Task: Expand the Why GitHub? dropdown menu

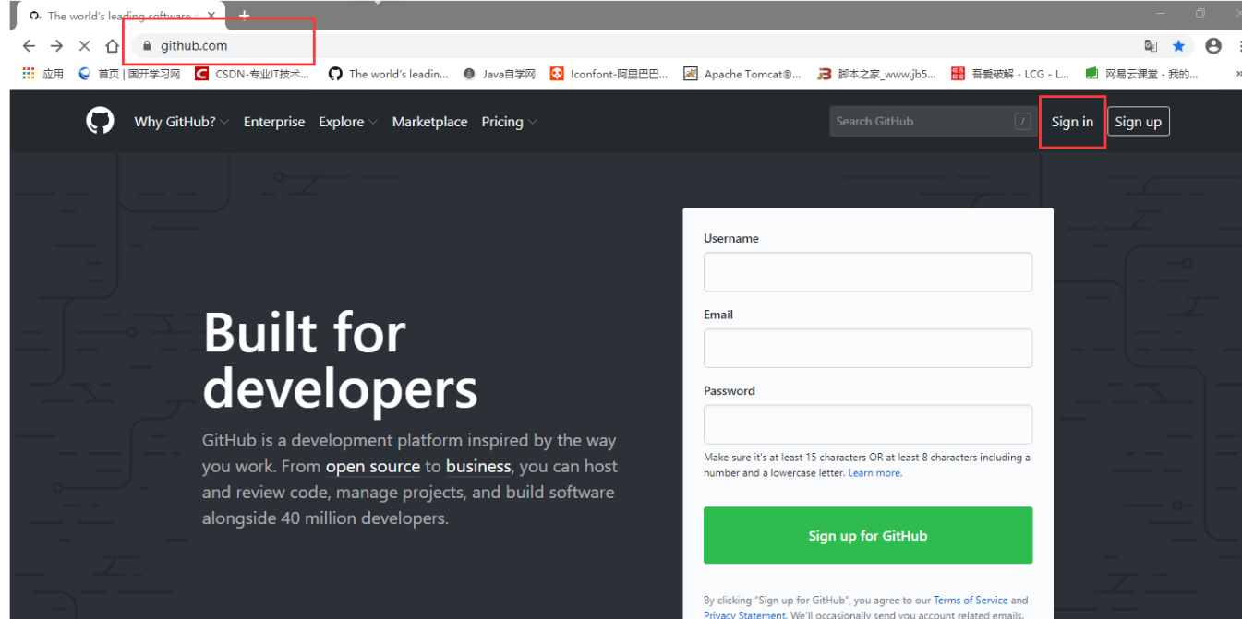Action: coord(181,122)
